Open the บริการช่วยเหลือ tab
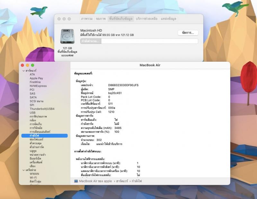The height and width of the screenshot is (199, 257). tap(146, 19)
